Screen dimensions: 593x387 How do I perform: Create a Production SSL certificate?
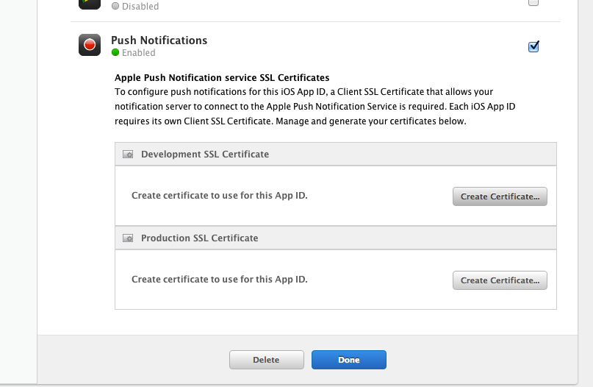tap(500, 280)
